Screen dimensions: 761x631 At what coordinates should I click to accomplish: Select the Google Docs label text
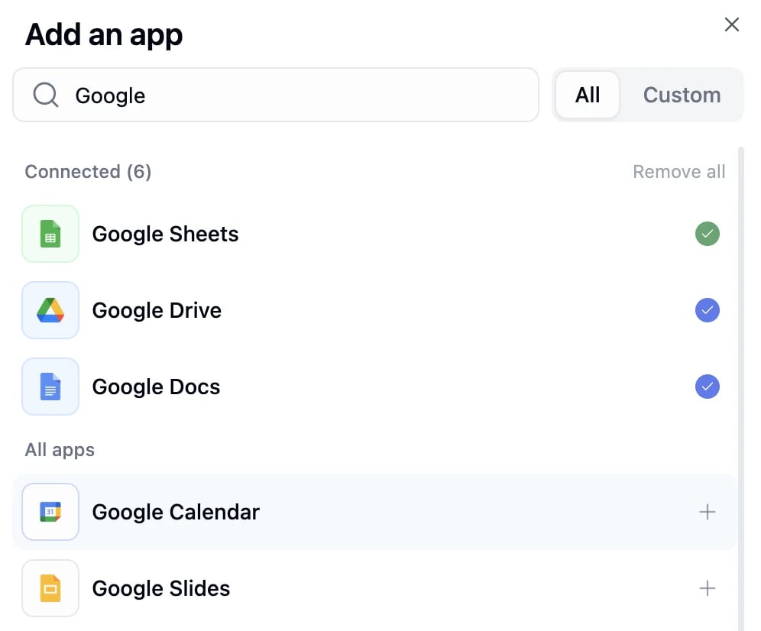pyautogui.click(x=157, y=387)
